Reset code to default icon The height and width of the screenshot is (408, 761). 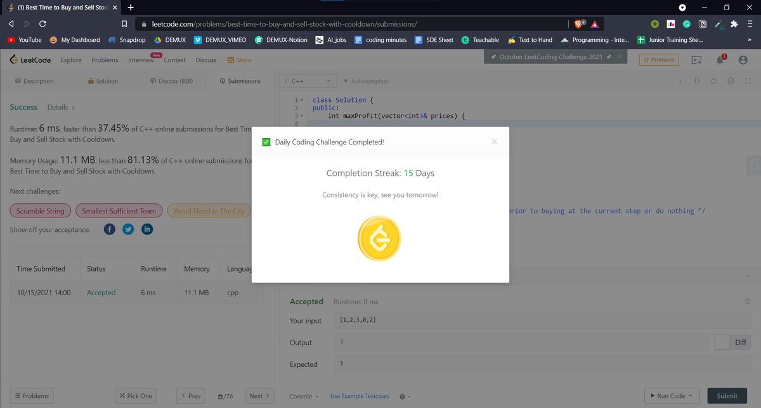714,81
